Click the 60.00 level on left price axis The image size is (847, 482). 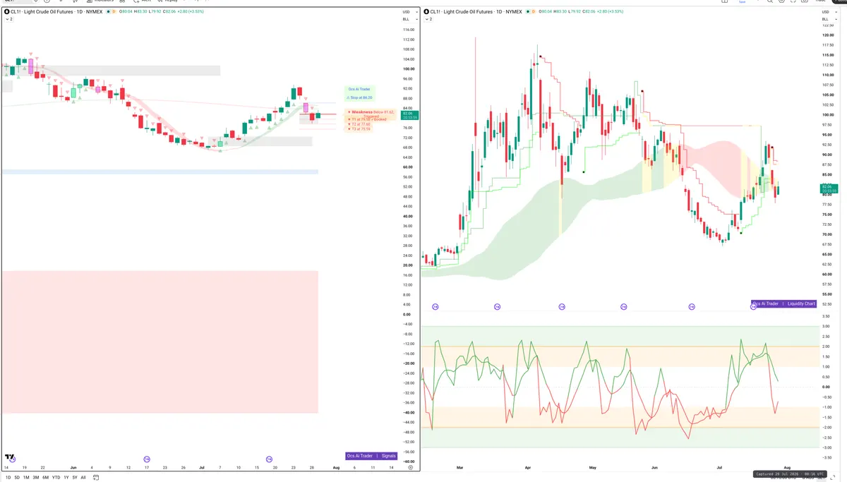point(407,167)
